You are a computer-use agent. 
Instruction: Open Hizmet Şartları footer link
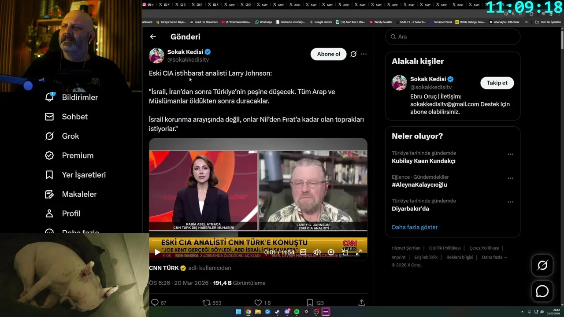click(406, 248)
